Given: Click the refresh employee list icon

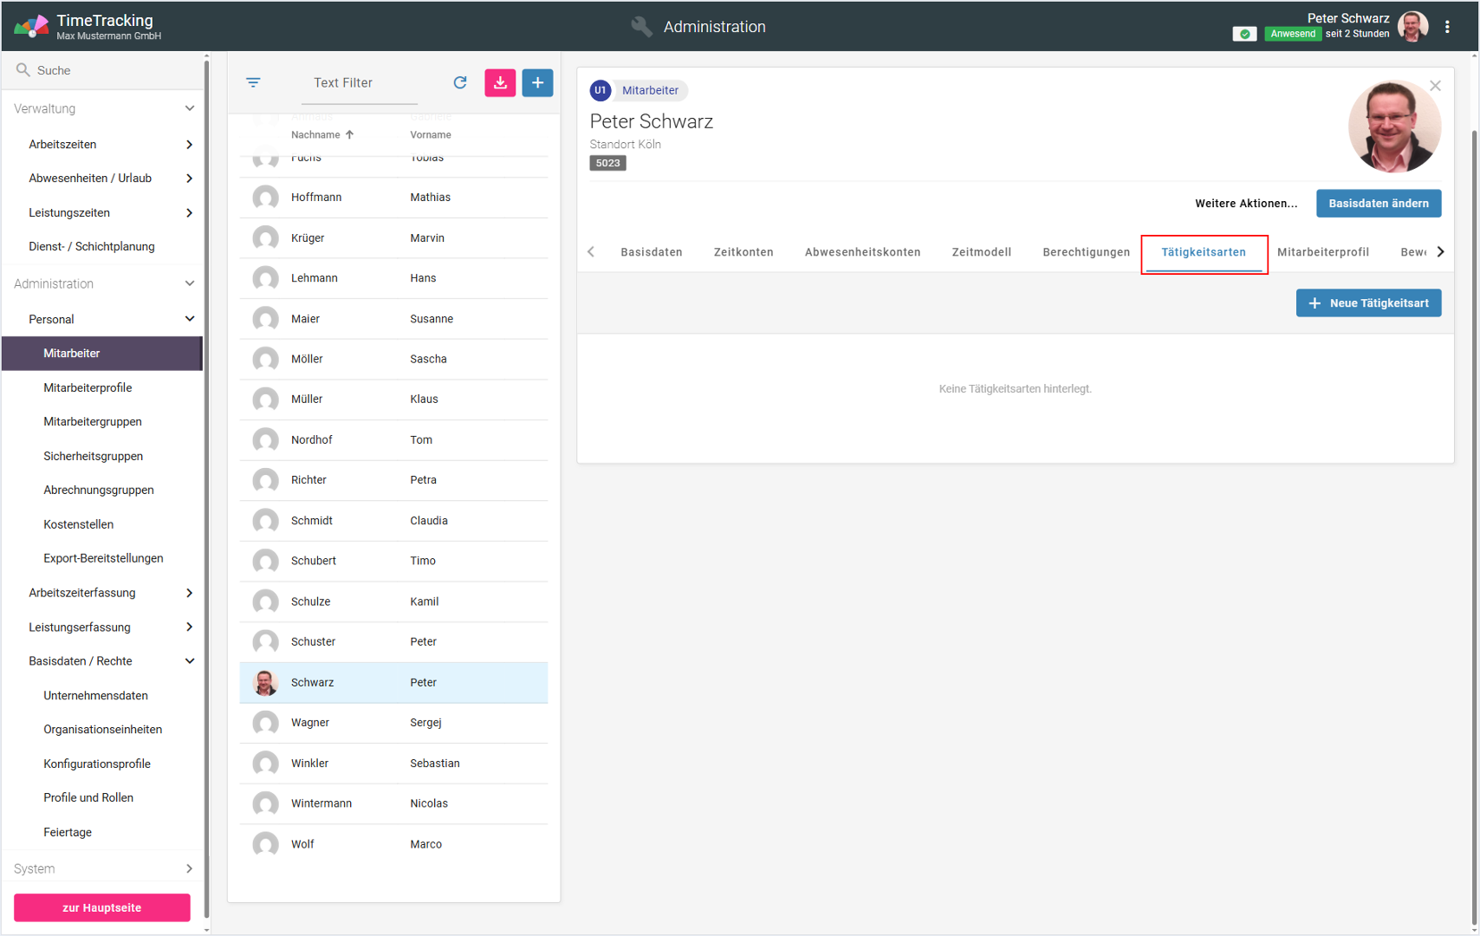Looking at the screenshot, I should pyautogui.click(x=460, y=82).
